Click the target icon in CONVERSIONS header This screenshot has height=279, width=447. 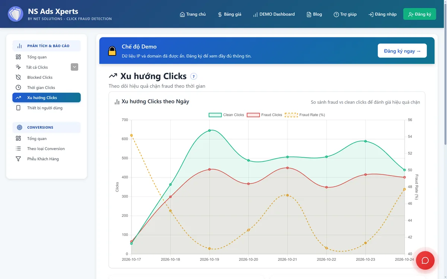point(20,127)
